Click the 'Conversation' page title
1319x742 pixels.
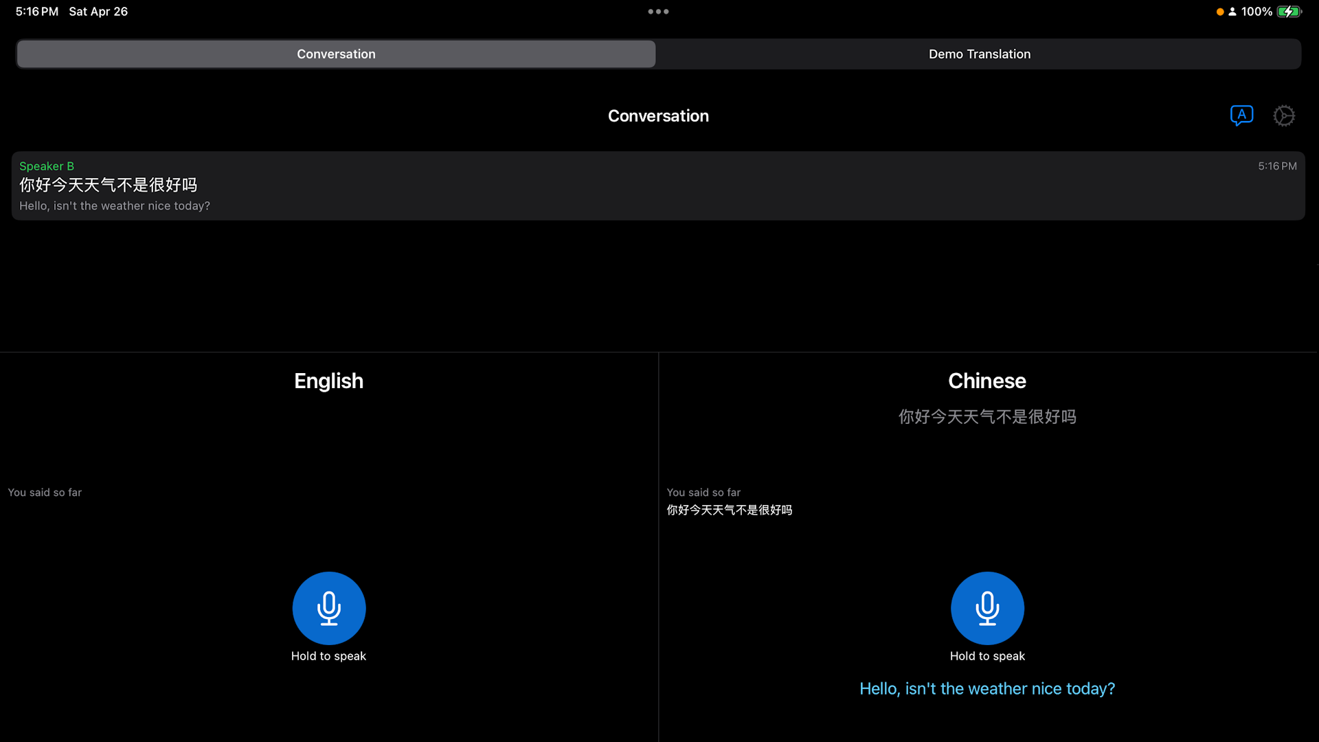click(x=658, y=115)
